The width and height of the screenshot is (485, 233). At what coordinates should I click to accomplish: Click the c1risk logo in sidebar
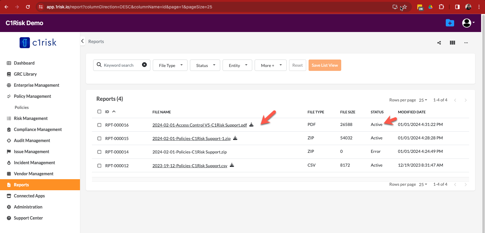(x=38, y=42)
